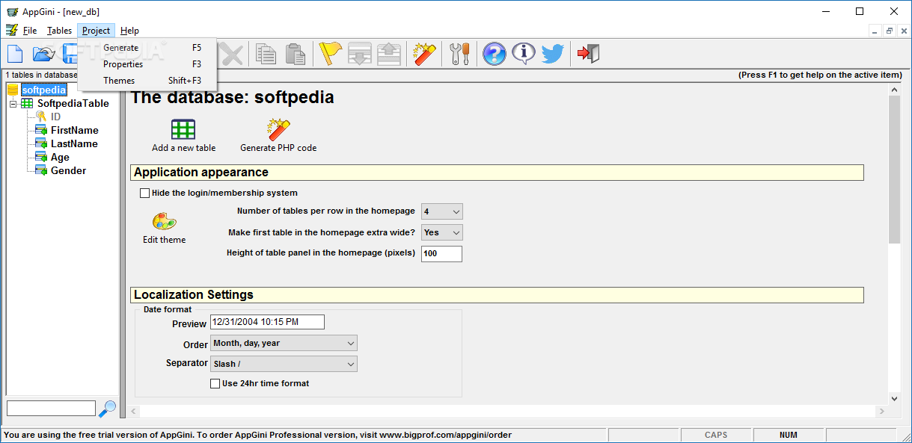Click the Paste clipboard toolbar icon

[x=296, y=54]
